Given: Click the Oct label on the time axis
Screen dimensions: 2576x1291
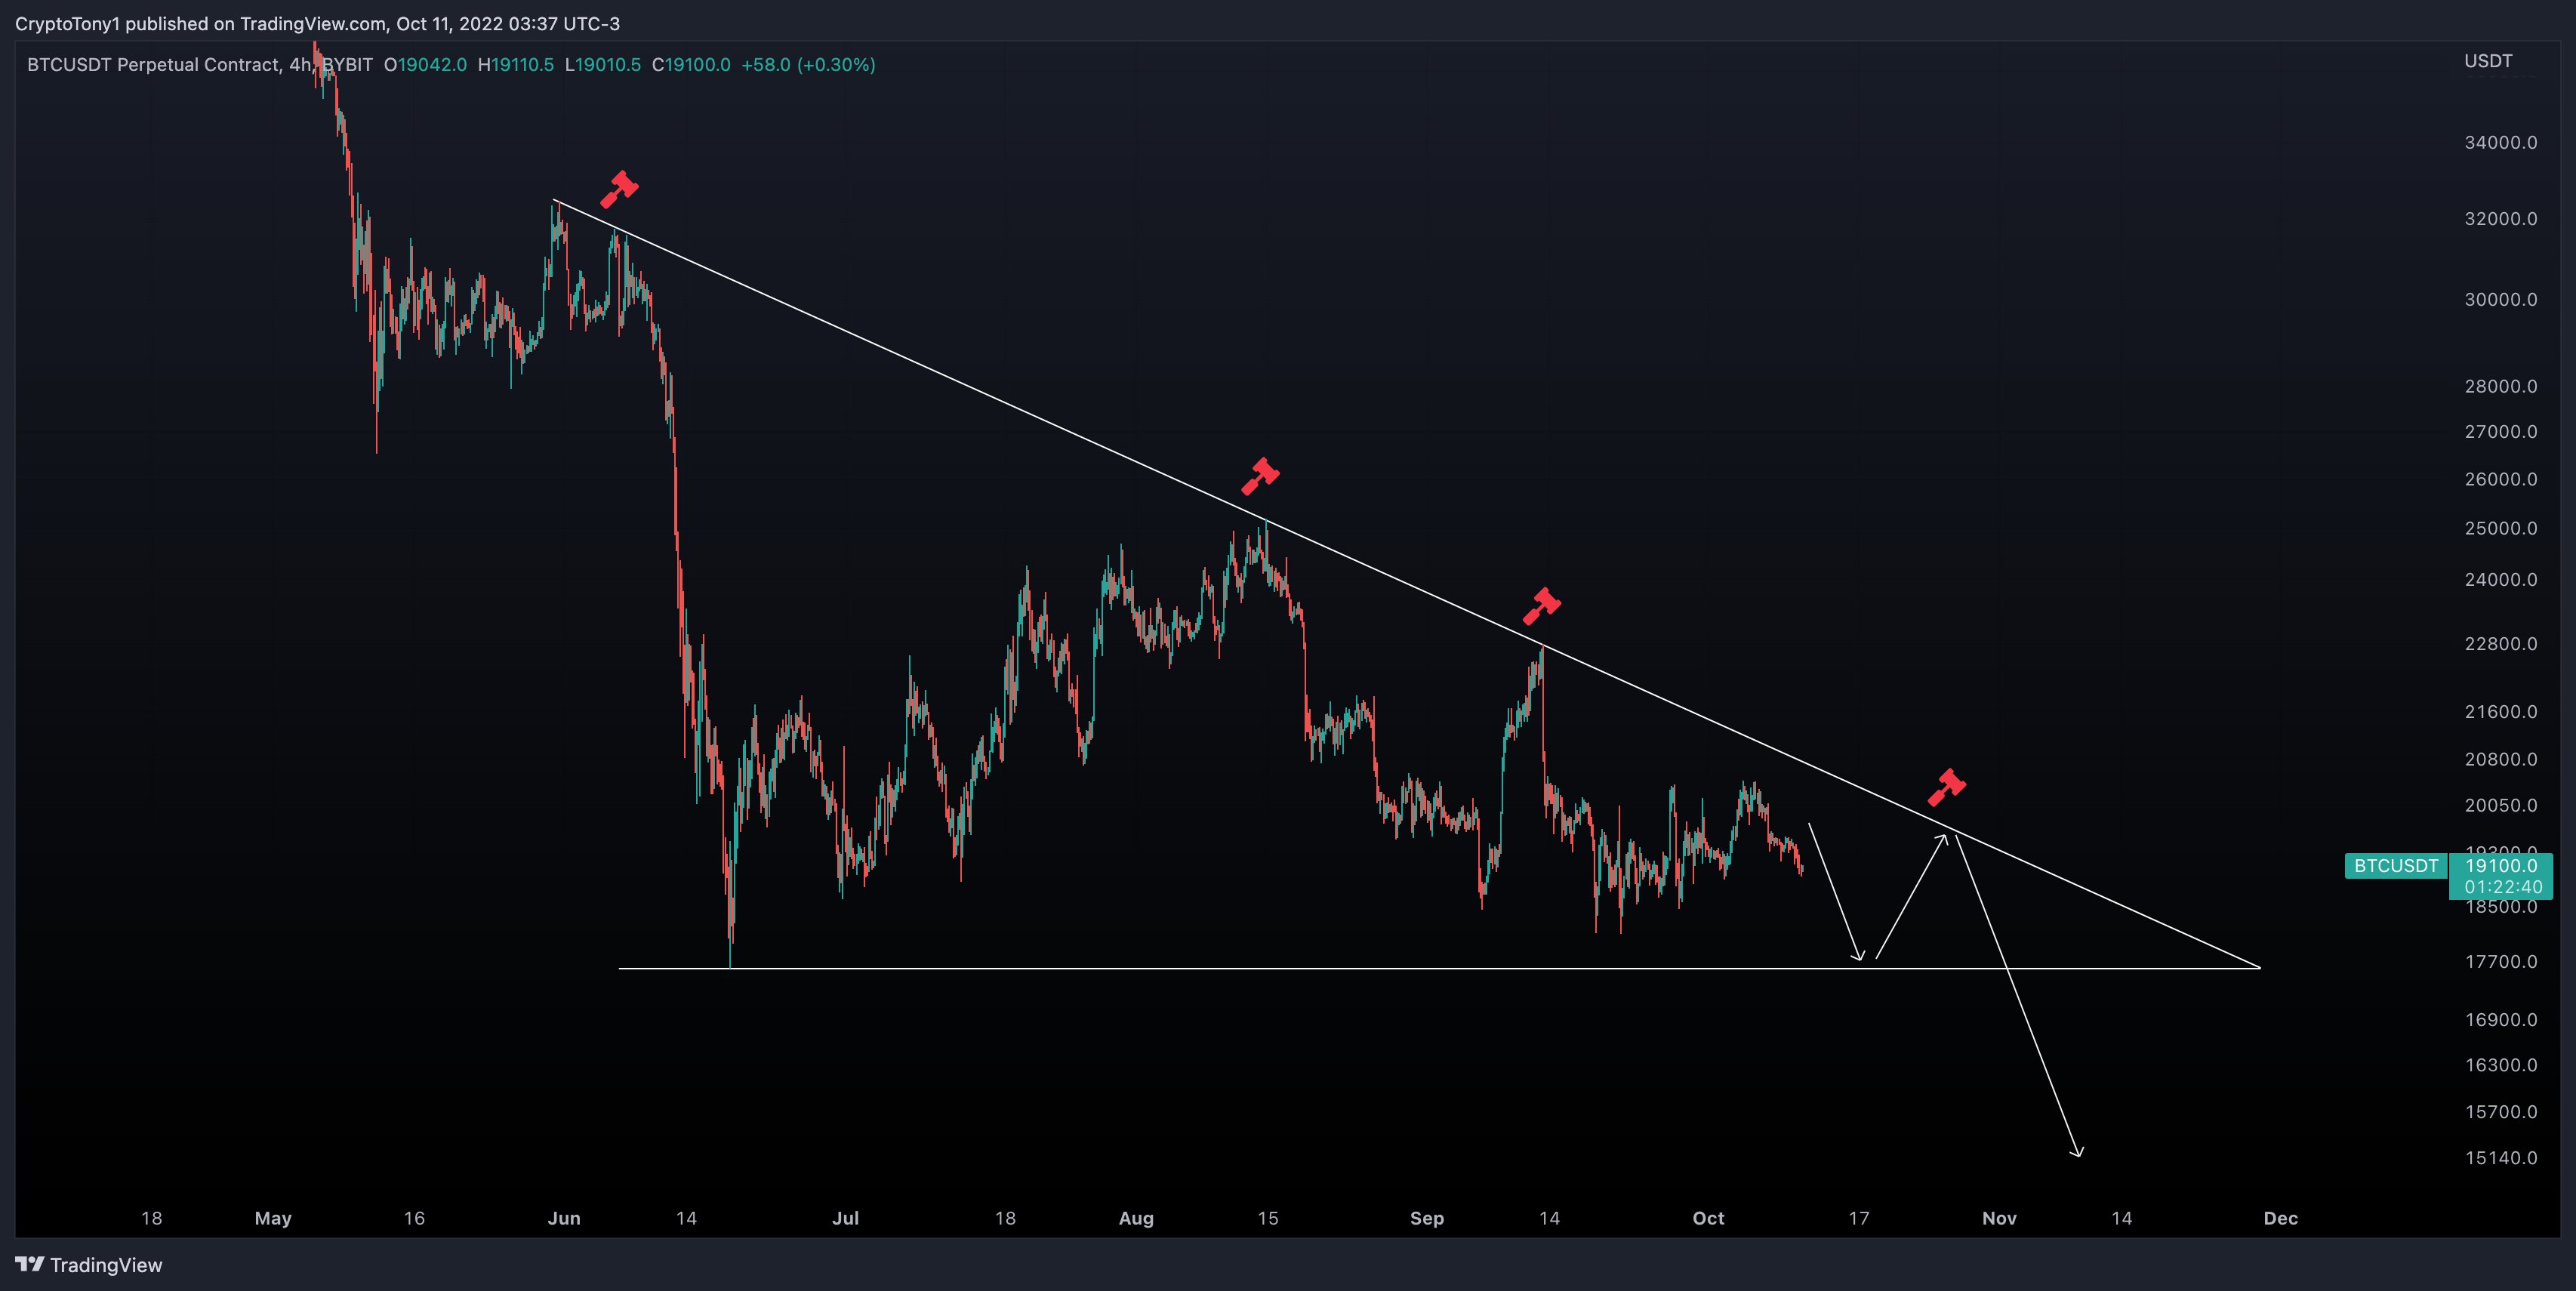Looking at the screenshot, I should [x=1708, y=1218].
